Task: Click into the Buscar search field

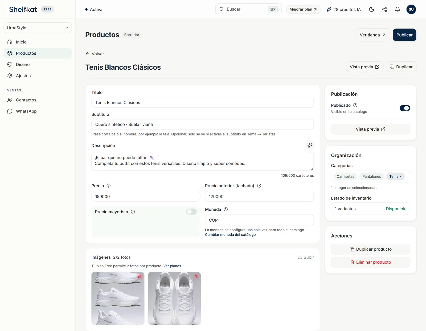Action: point(248,9)
